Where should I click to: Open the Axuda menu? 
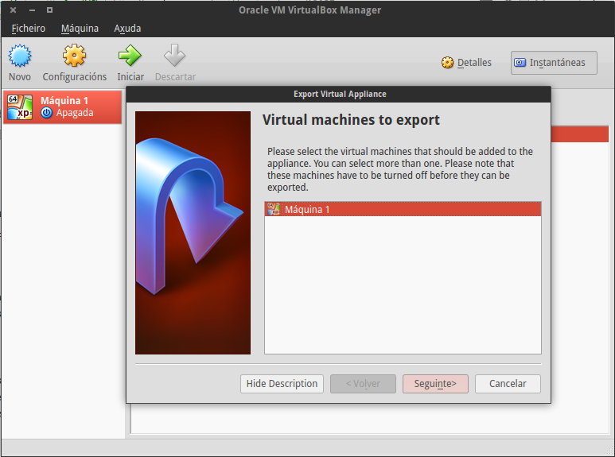(x=127, y=29)
